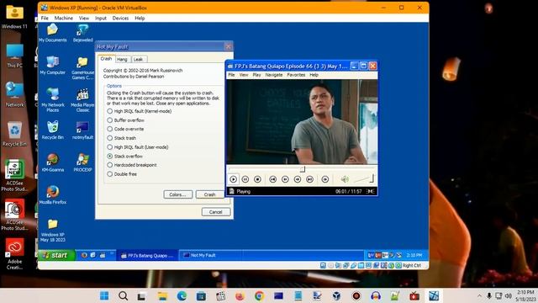Screen dimensions: 538x303
Task: Skip to previous track in player
Action: tap(272, 179)
